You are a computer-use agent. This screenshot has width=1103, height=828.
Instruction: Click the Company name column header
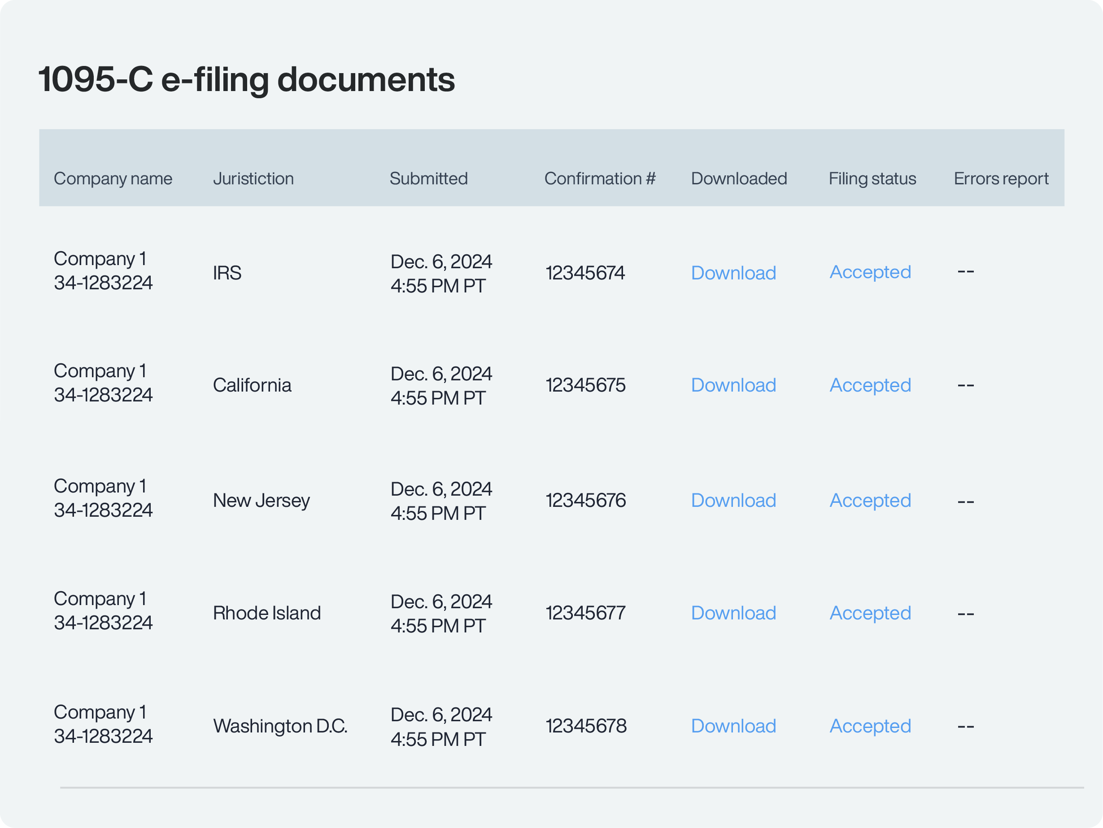pyautogui.click(x=113, y=179)
